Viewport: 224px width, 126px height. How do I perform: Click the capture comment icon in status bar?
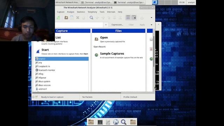point(36,97)
